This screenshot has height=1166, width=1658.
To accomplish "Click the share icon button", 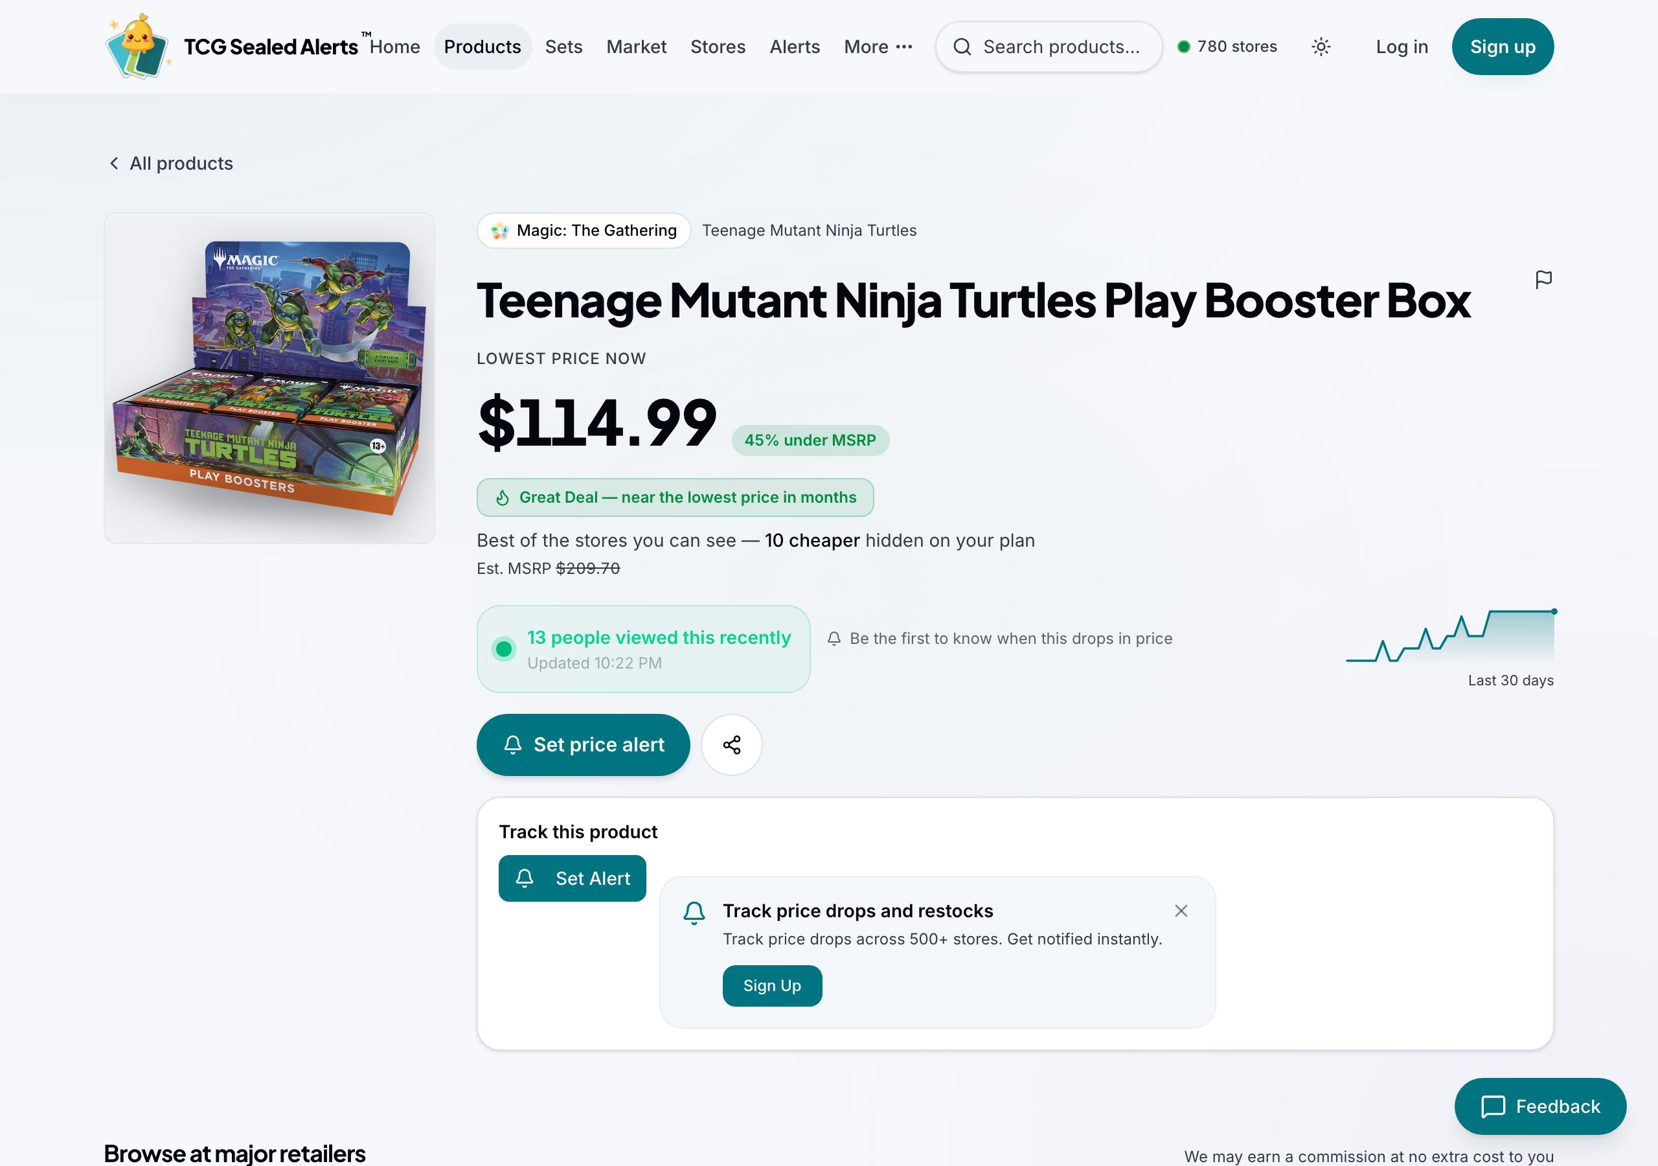I will pyautogui.click(x=731, y=745).
